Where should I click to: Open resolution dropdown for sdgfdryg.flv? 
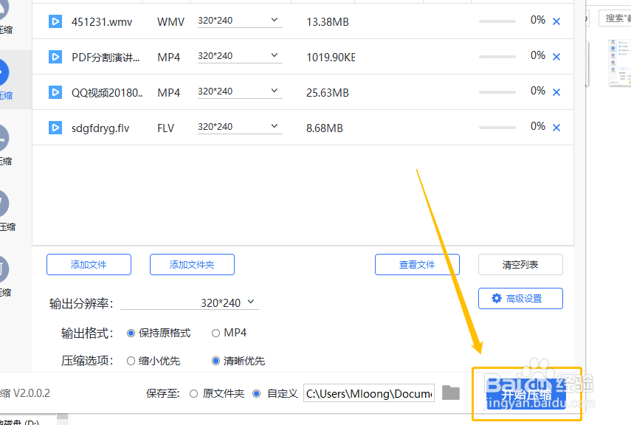click(x=240, y=127)
